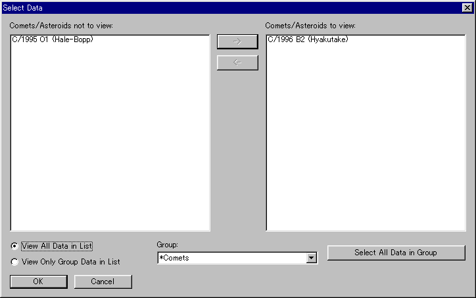Click the "Comets/Asteroids to view" label

[x=310, y=26]
